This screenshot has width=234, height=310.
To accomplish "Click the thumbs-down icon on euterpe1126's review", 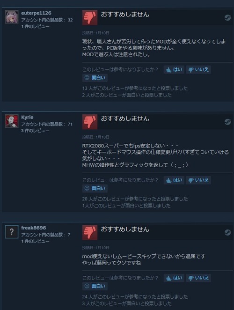I will (90, 18).
